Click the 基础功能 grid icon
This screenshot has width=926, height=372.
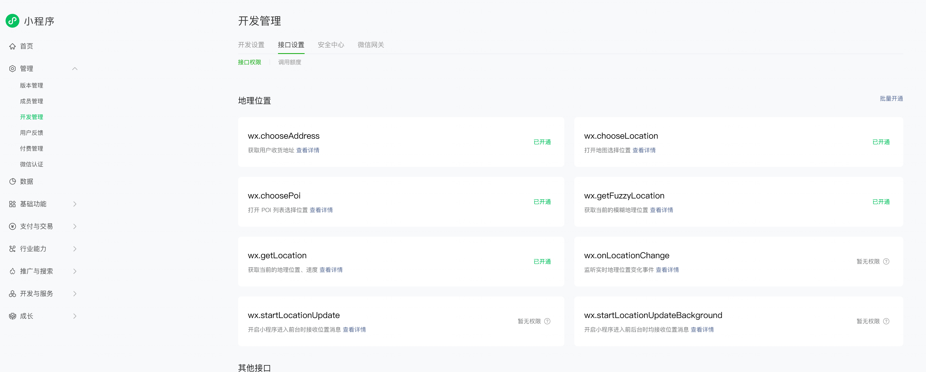pos(12,204)
